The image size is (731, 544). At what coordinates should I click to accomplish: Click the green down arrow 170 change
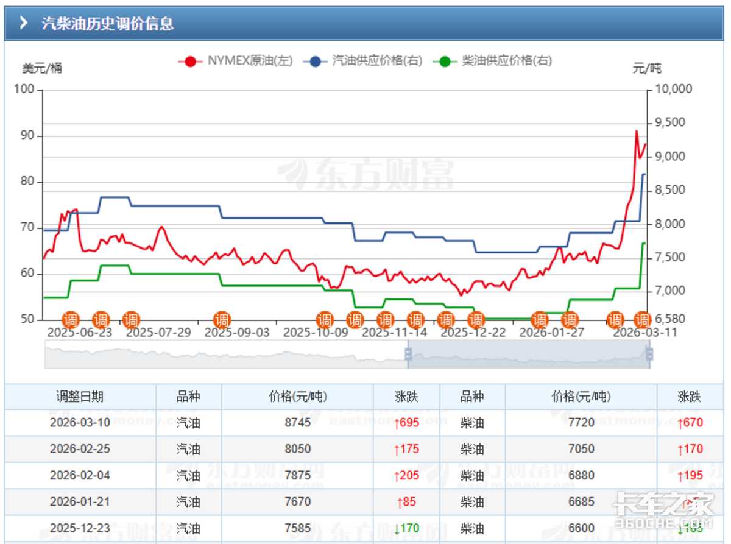[406, 528]
